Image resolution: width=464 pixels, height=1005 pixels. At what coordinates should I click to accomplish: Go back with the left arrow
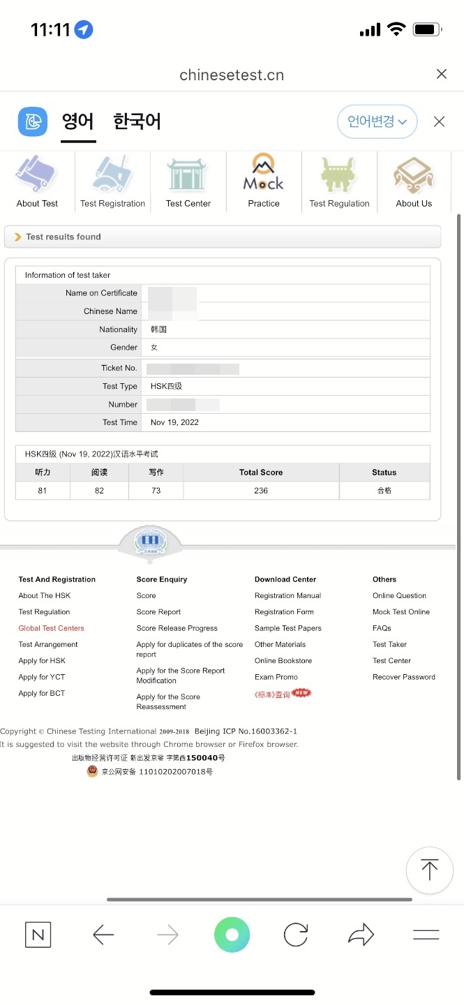point(103,935)
